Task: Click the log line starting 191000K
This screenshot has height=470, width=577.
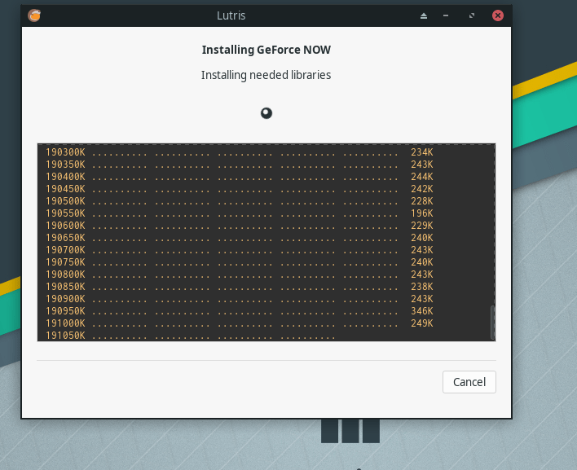Action: [239, 323]
